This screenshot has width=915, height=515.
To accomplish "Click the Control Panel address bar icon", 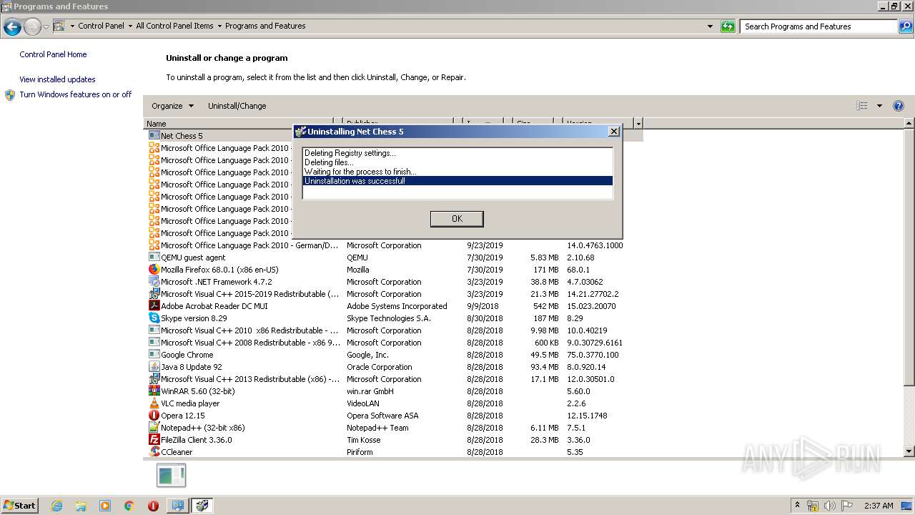I will click(59, 26).
